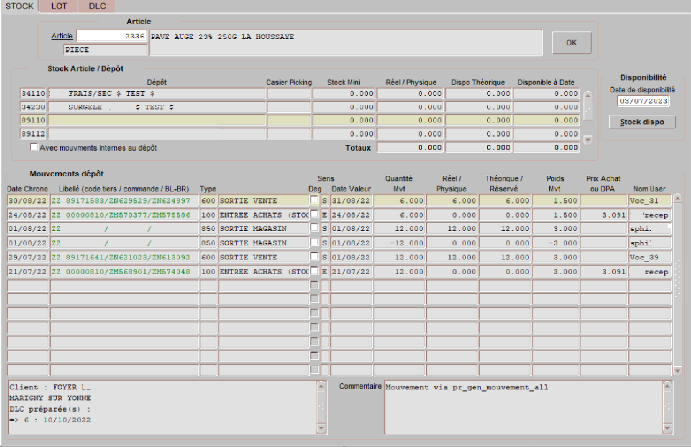Toggle Deg checkbox on 01/08/22 row with 12.000 quantity
This screenshot has height=447, width=691.
coord(314,227)
